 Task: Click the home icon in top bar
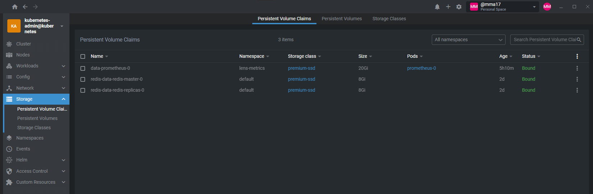point(15,7)
